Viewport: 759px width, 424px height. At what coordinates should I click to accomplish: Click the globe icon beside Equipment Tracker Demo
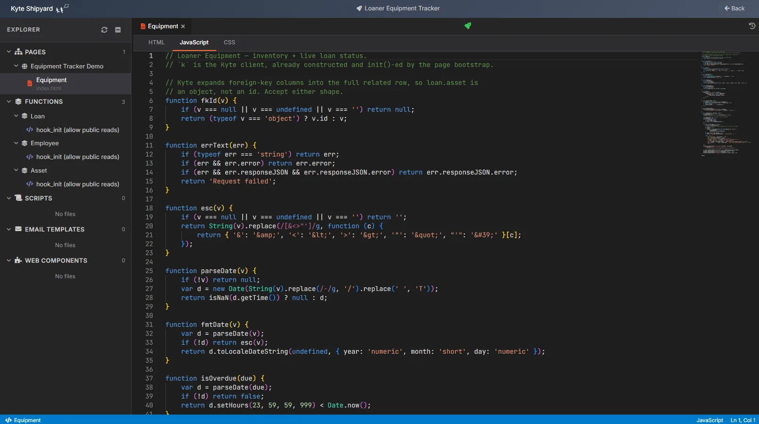pos(24,67)
